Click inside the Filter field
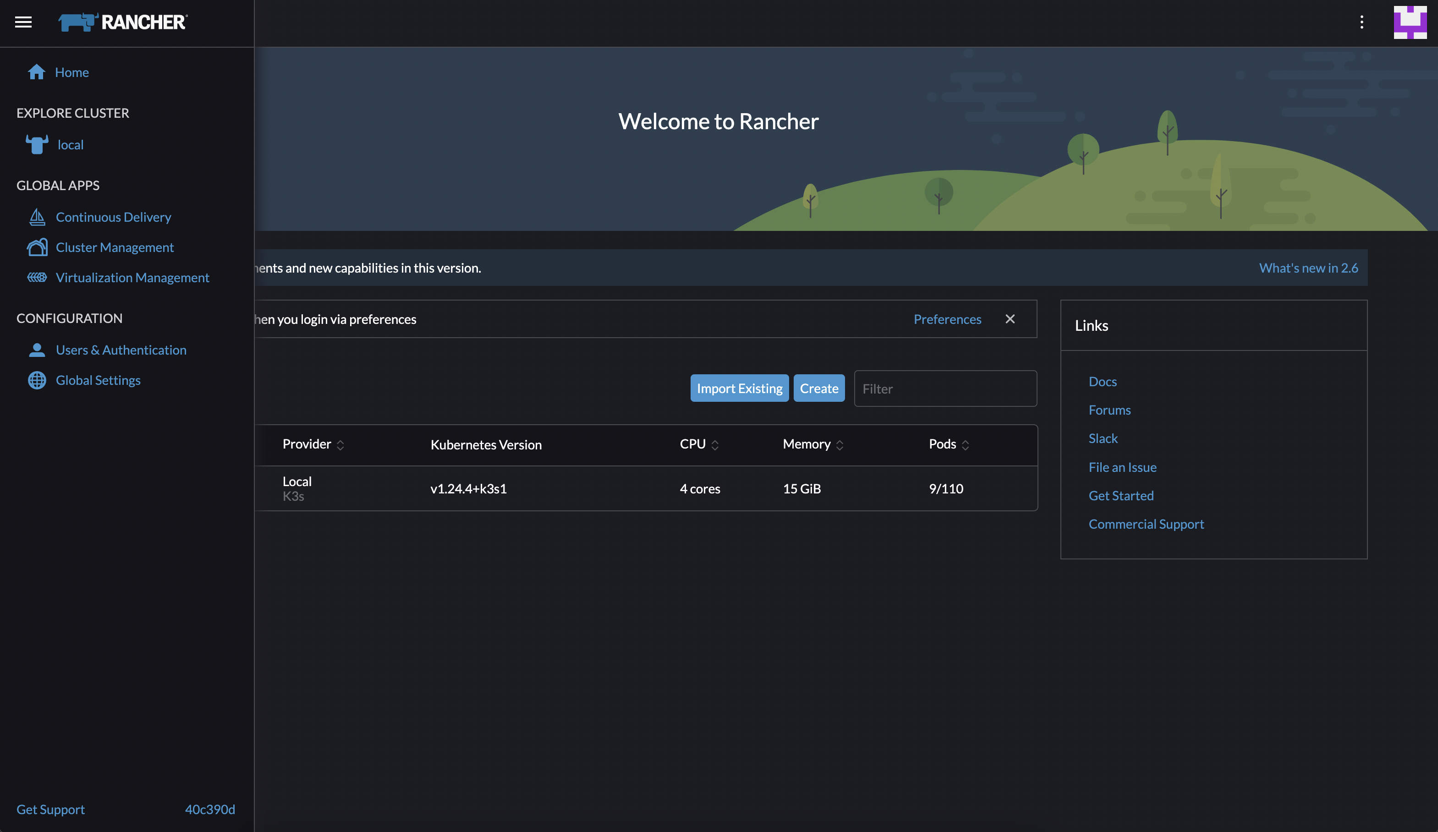The image size is (1438, 832). pyautogui.click(x=944, y=389)
